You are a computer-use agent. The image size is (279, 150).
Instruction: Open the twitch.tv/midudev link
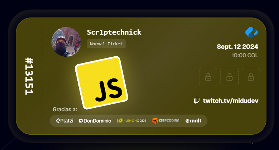coord(231,101)
